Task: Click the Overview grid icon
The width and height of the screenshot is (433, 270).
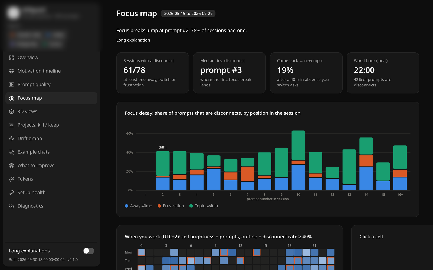Action: click(x=11, y=58)
